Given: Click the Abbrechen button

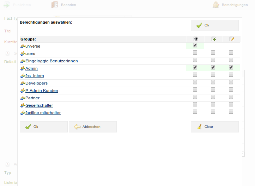Looking at the screenshot, I should tap(92, 127).
